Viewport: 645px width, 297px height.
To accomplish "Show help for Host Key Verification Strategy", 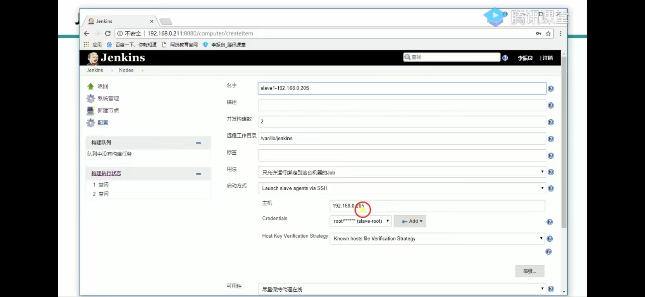I will click(x=549, y=238).
